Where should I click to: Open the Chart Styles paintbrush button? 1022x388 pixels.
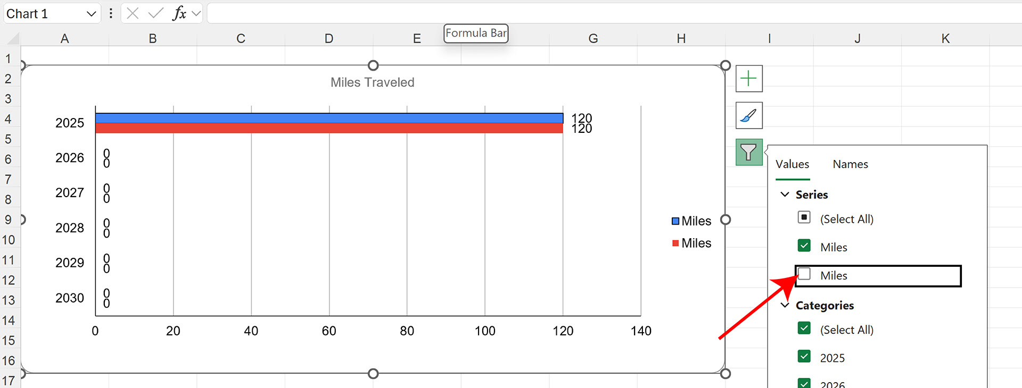point(749,115)
